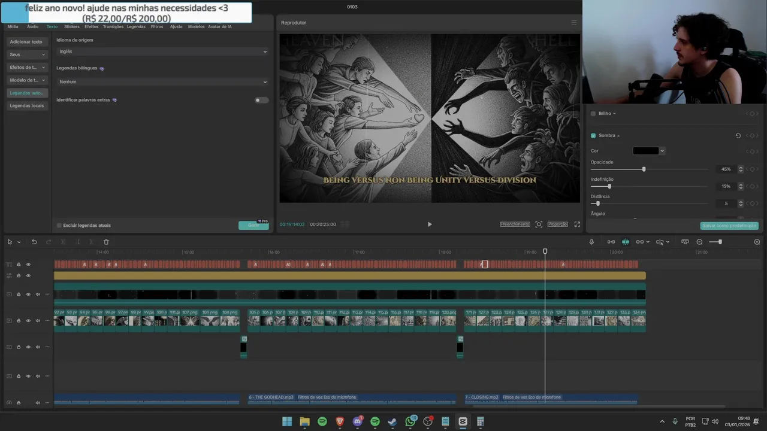Select the pointer selection tool
This screenshot has height=431, width=767.
pyautogui.click(x=10, y=242)
